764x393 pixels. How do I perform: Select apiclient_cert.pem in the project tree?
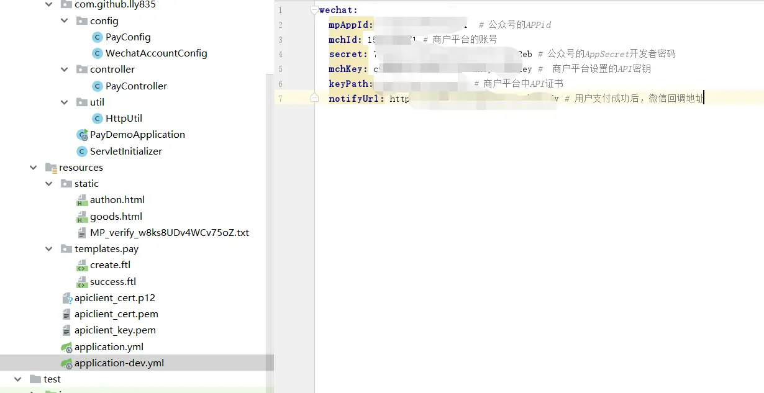pos(116,314)
